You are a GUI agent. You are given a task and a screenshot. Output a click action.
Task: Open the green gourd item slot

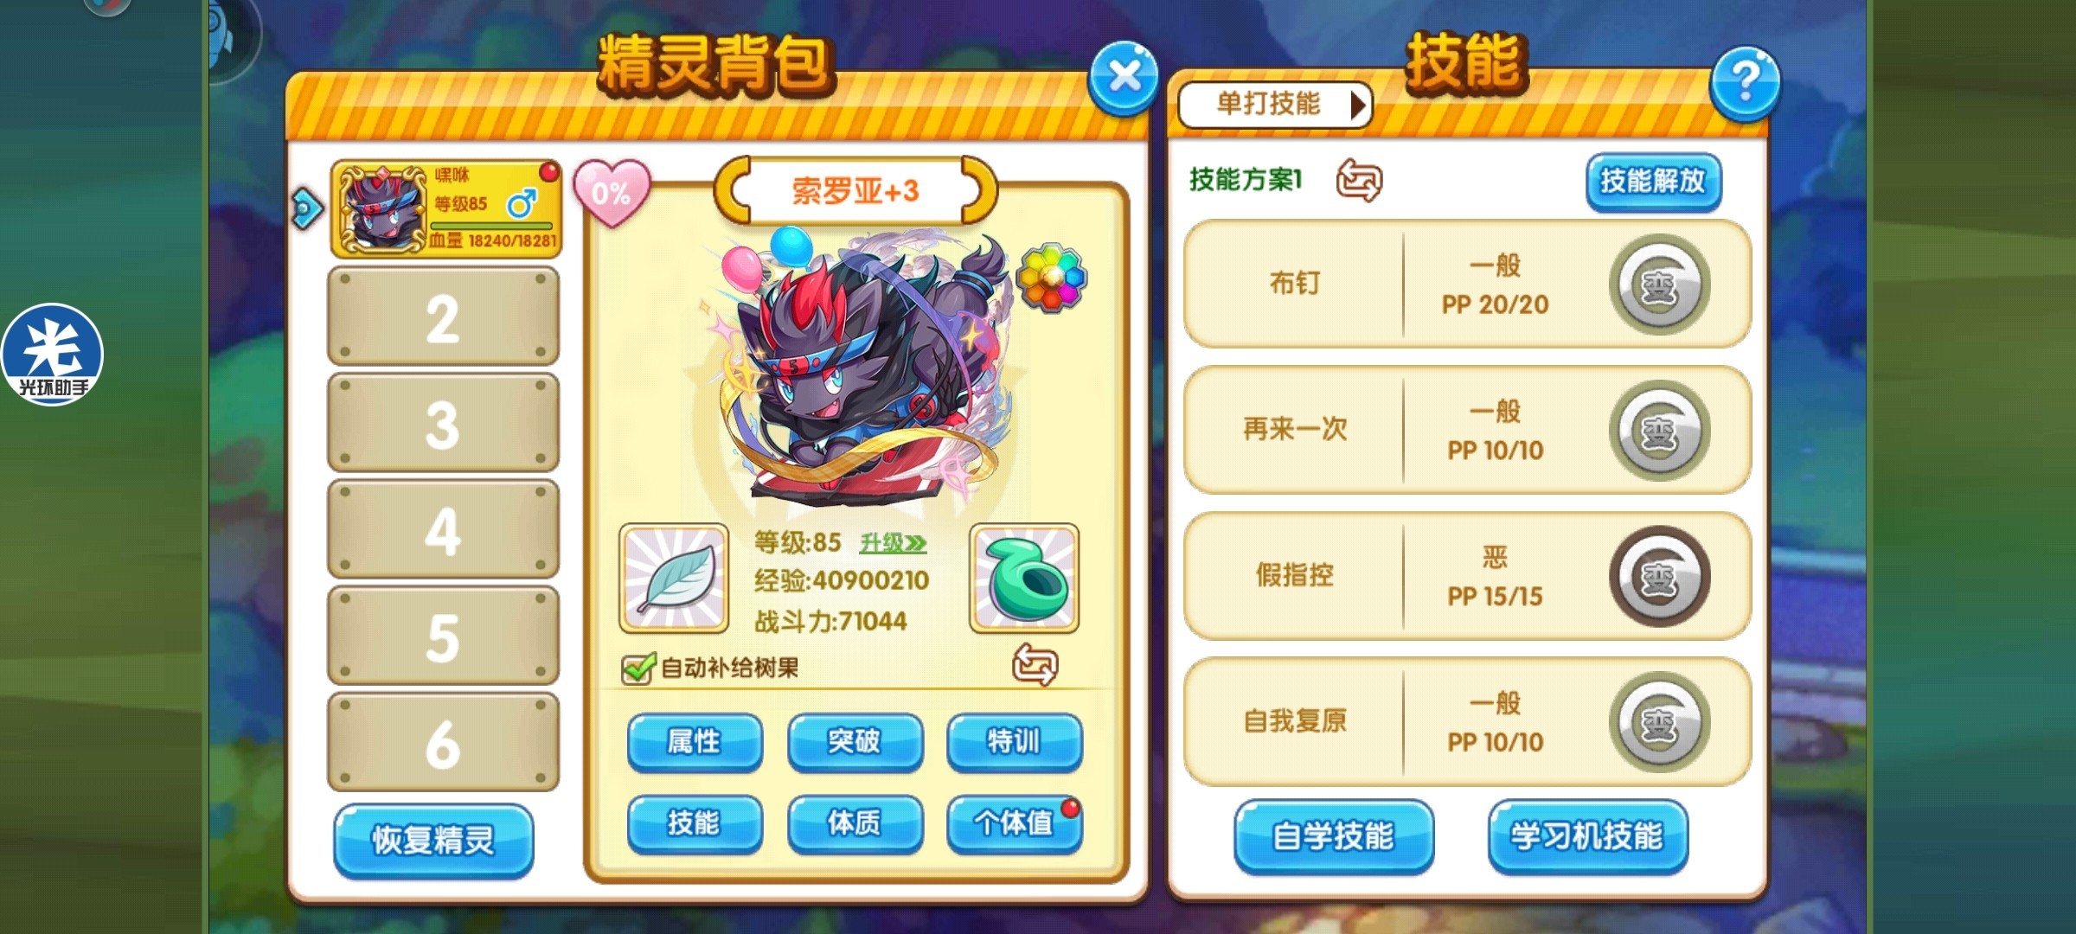tap(1024, 578)
